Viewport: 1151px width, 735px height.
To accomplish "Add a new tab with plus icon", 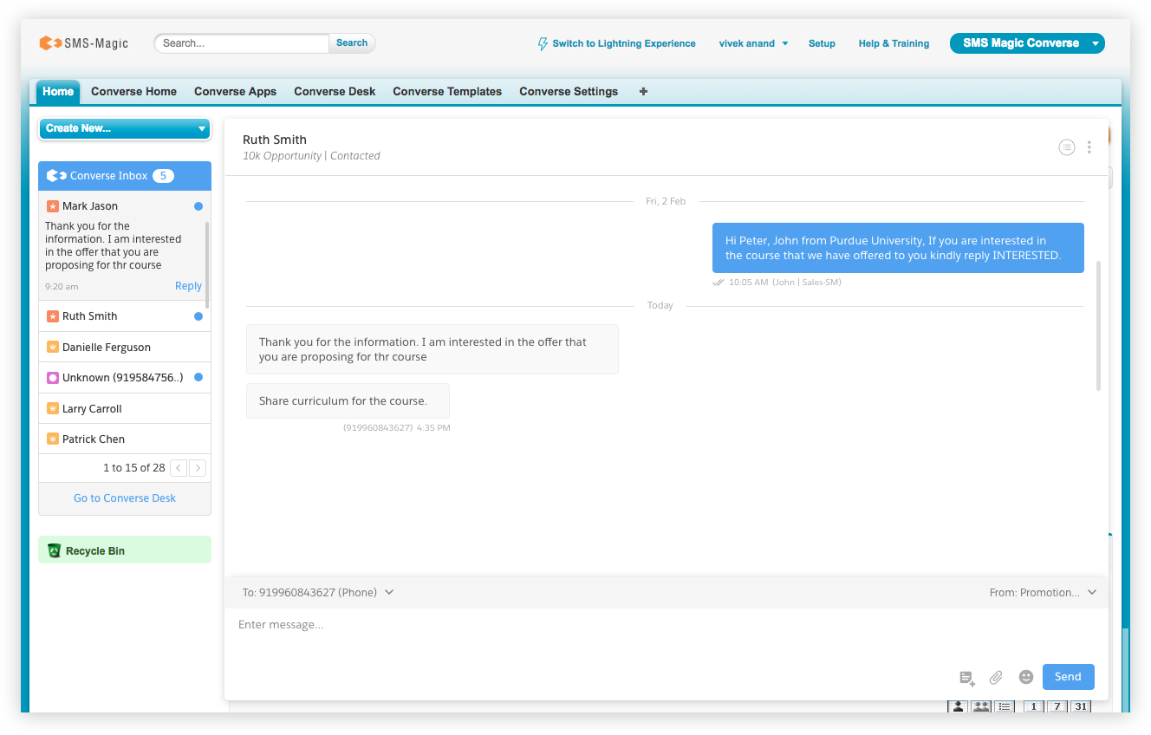I will click(643, 92).
